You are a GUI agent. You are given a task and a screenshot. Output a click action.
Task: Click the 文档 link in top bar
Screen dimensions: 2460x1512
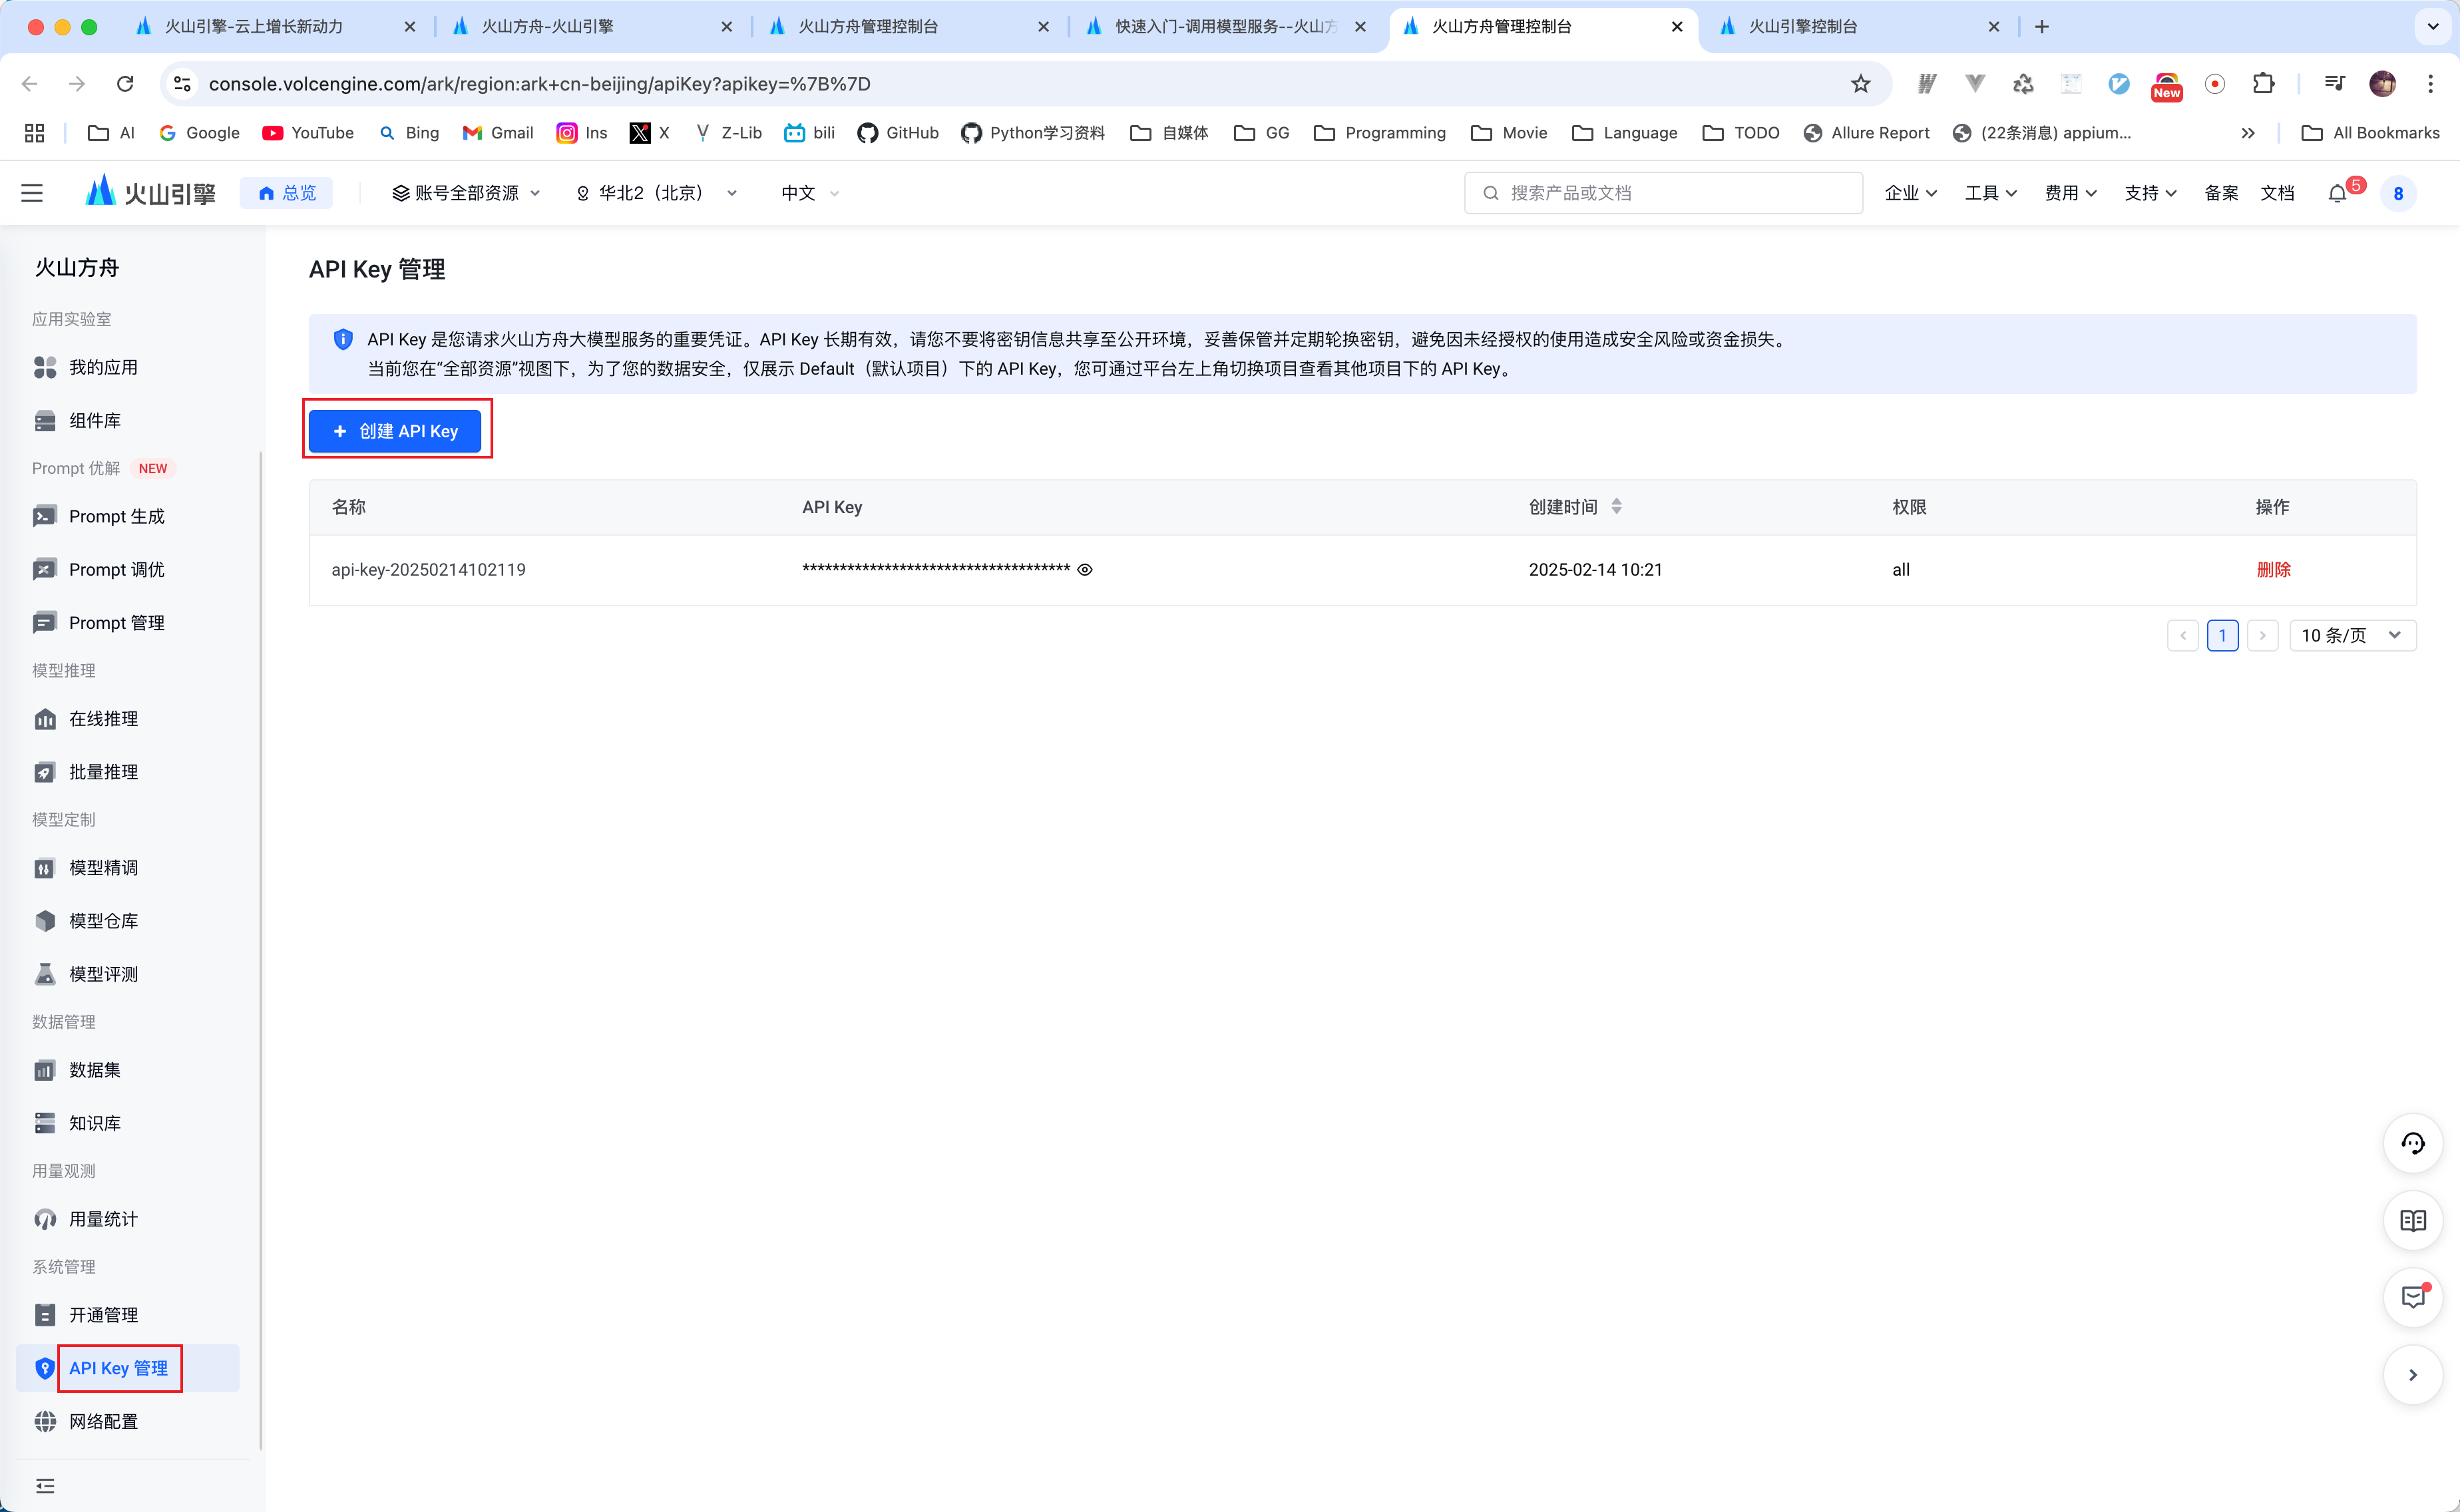pos(2277,193)
